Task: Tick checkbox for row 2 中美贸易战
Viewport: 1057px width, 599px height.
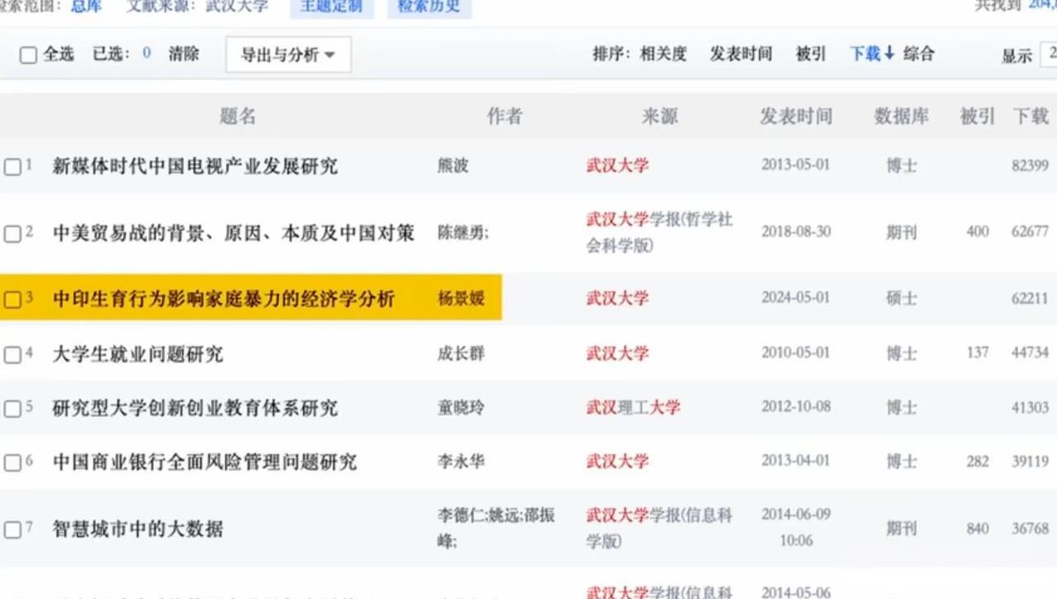Action: [12, 234]
